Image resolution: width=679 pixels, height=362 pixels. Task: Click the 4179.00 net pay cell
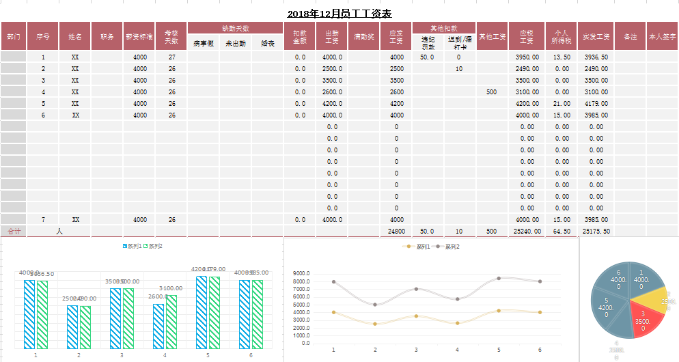[596, 104]
